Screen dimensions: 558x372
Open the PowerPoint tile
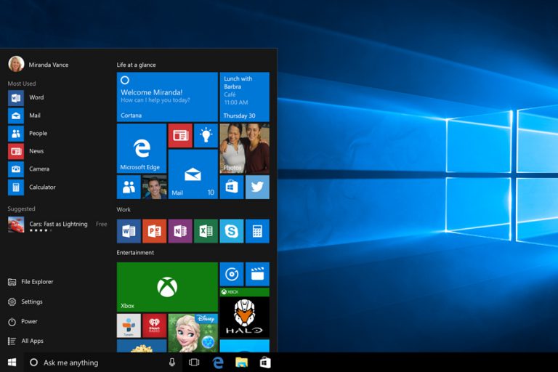pos(155,231)
